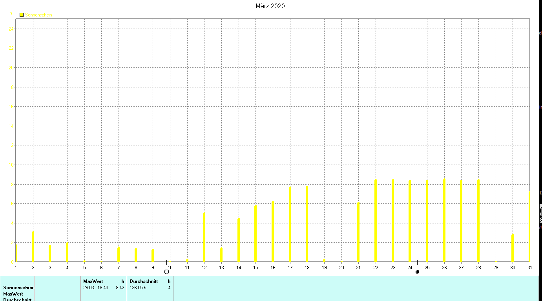The width and height of the screenshot is (542, 301).
Task: Select the sunshine bar for day 12
Action: pos(204,237)
